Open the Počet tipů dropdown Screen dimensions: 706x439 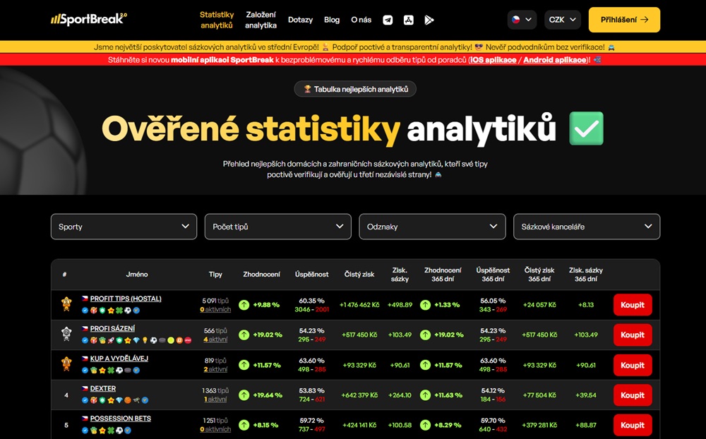click(277, 227)
